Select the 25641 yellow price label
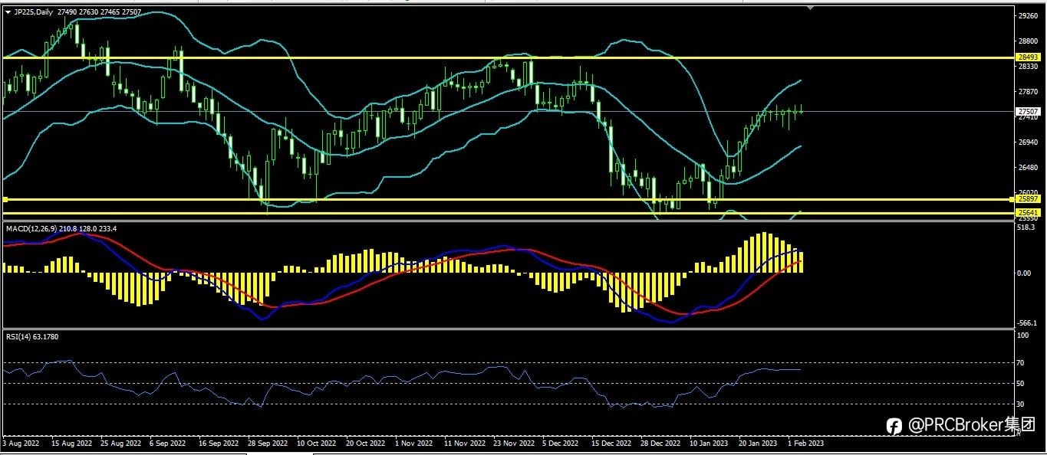The height and width of the screenshot is (455, 1047). [1026, 212]
